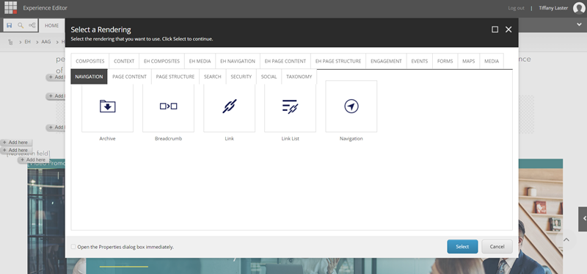Switch to the Page Content tab
The image size is (587, 274).
(130, 76)
